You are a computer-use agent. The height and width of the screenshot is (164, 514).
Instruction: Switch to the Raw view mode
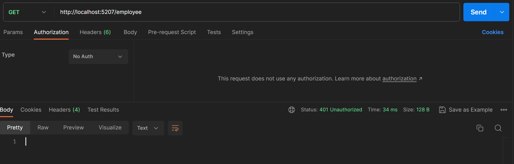pyautogui.click(x=43, y=128)
